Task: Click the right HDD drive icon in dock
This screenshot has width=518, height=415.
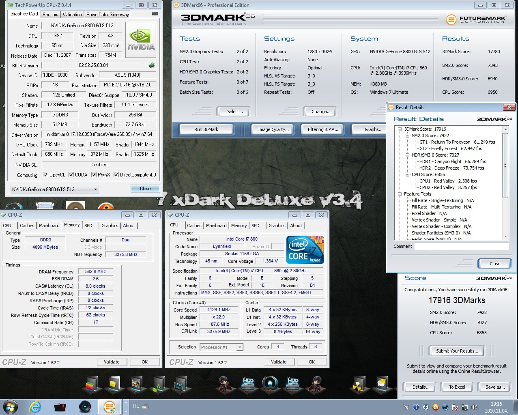Action: (x=292, y=384)
